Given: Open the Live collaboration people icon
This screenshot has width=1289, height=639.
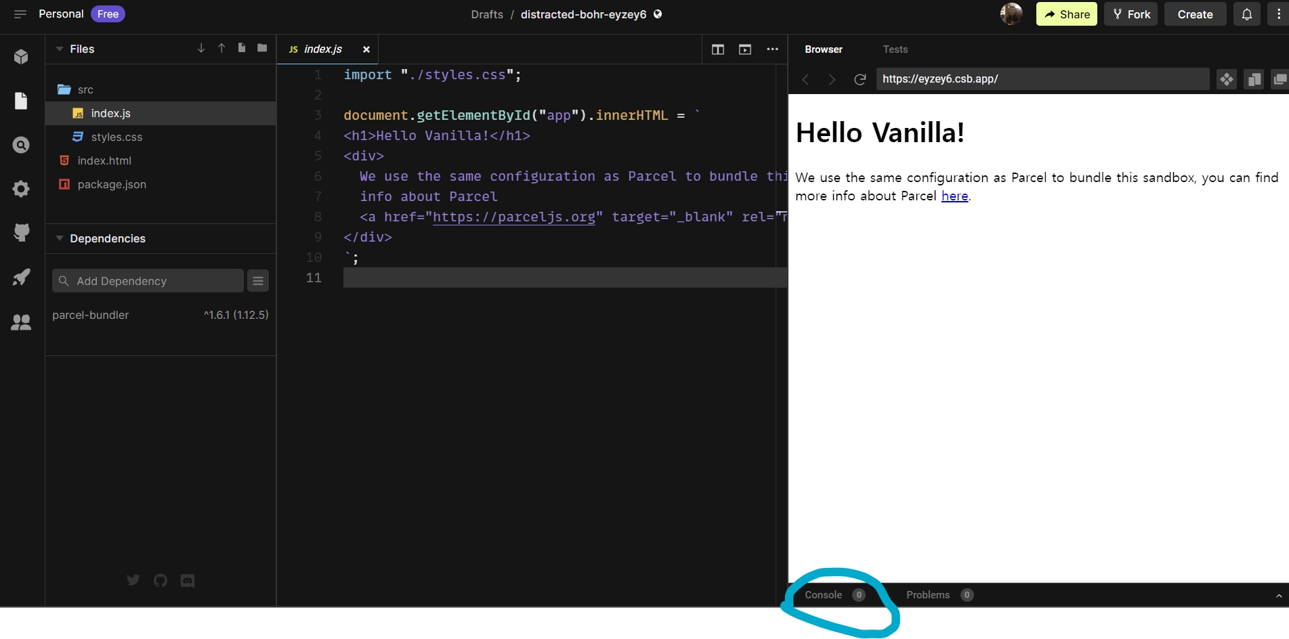Looking at the screenshot, I should (x=21, y=322).
